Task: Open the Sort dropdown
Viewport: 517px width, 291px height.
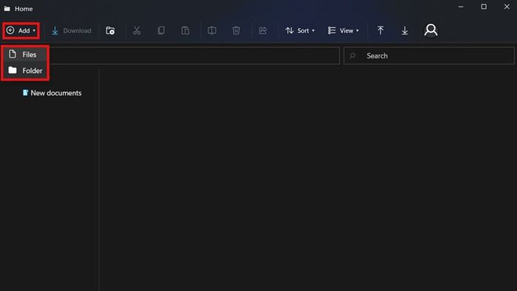Action: 300,30
